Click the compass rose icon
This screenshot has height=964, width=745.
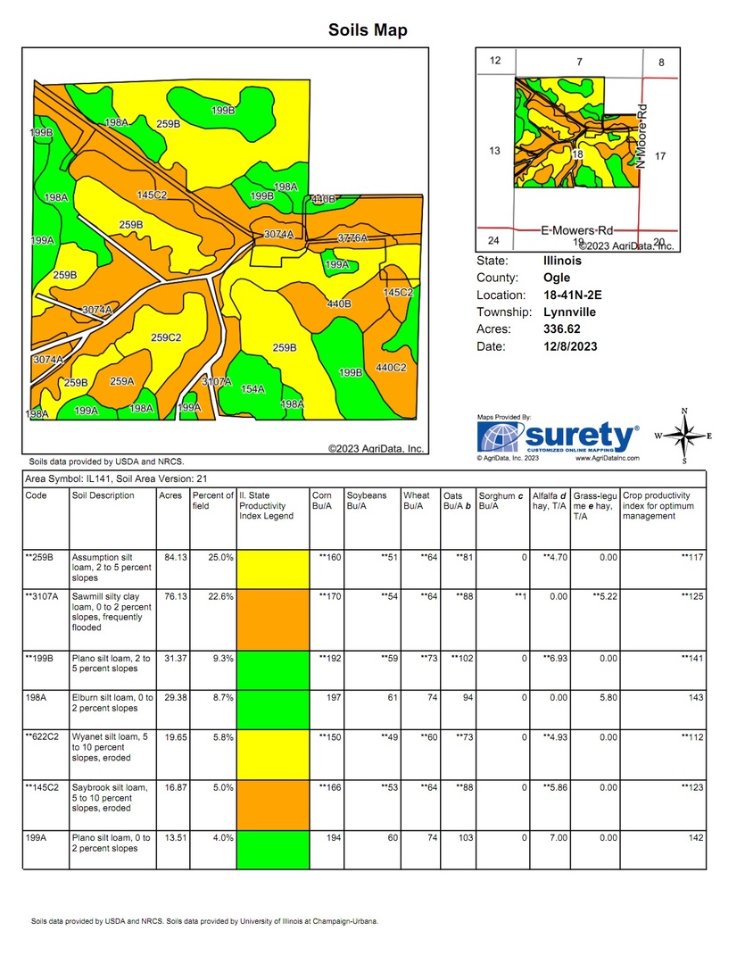(x=684, y=436)
